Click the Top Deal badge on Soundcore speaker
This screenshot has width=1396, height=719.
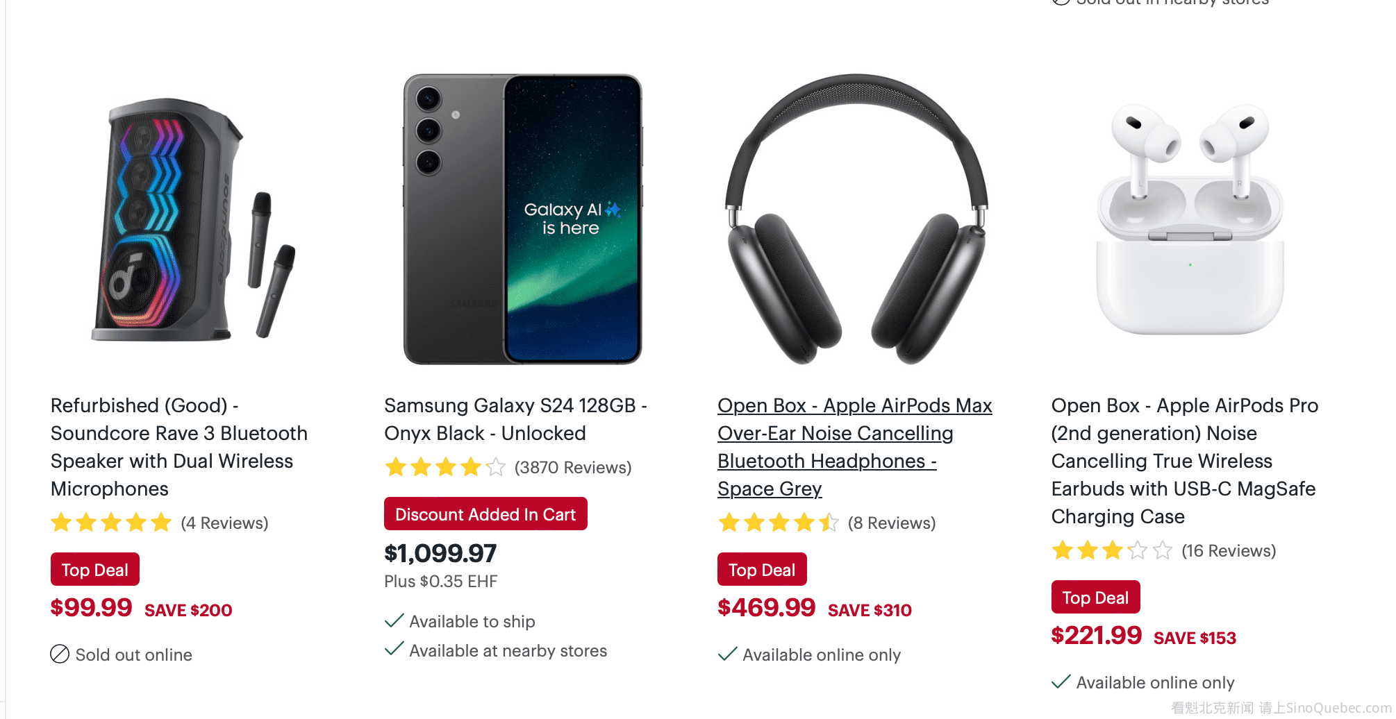pyautogui.click(x=95, y=570)
